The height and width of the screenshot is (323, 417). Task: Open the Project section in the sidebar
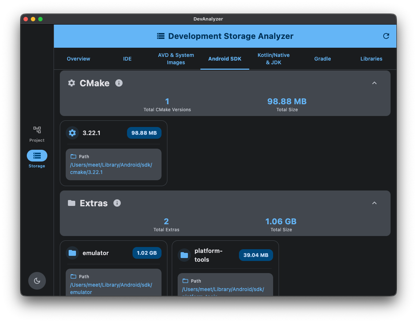[37, 134]
